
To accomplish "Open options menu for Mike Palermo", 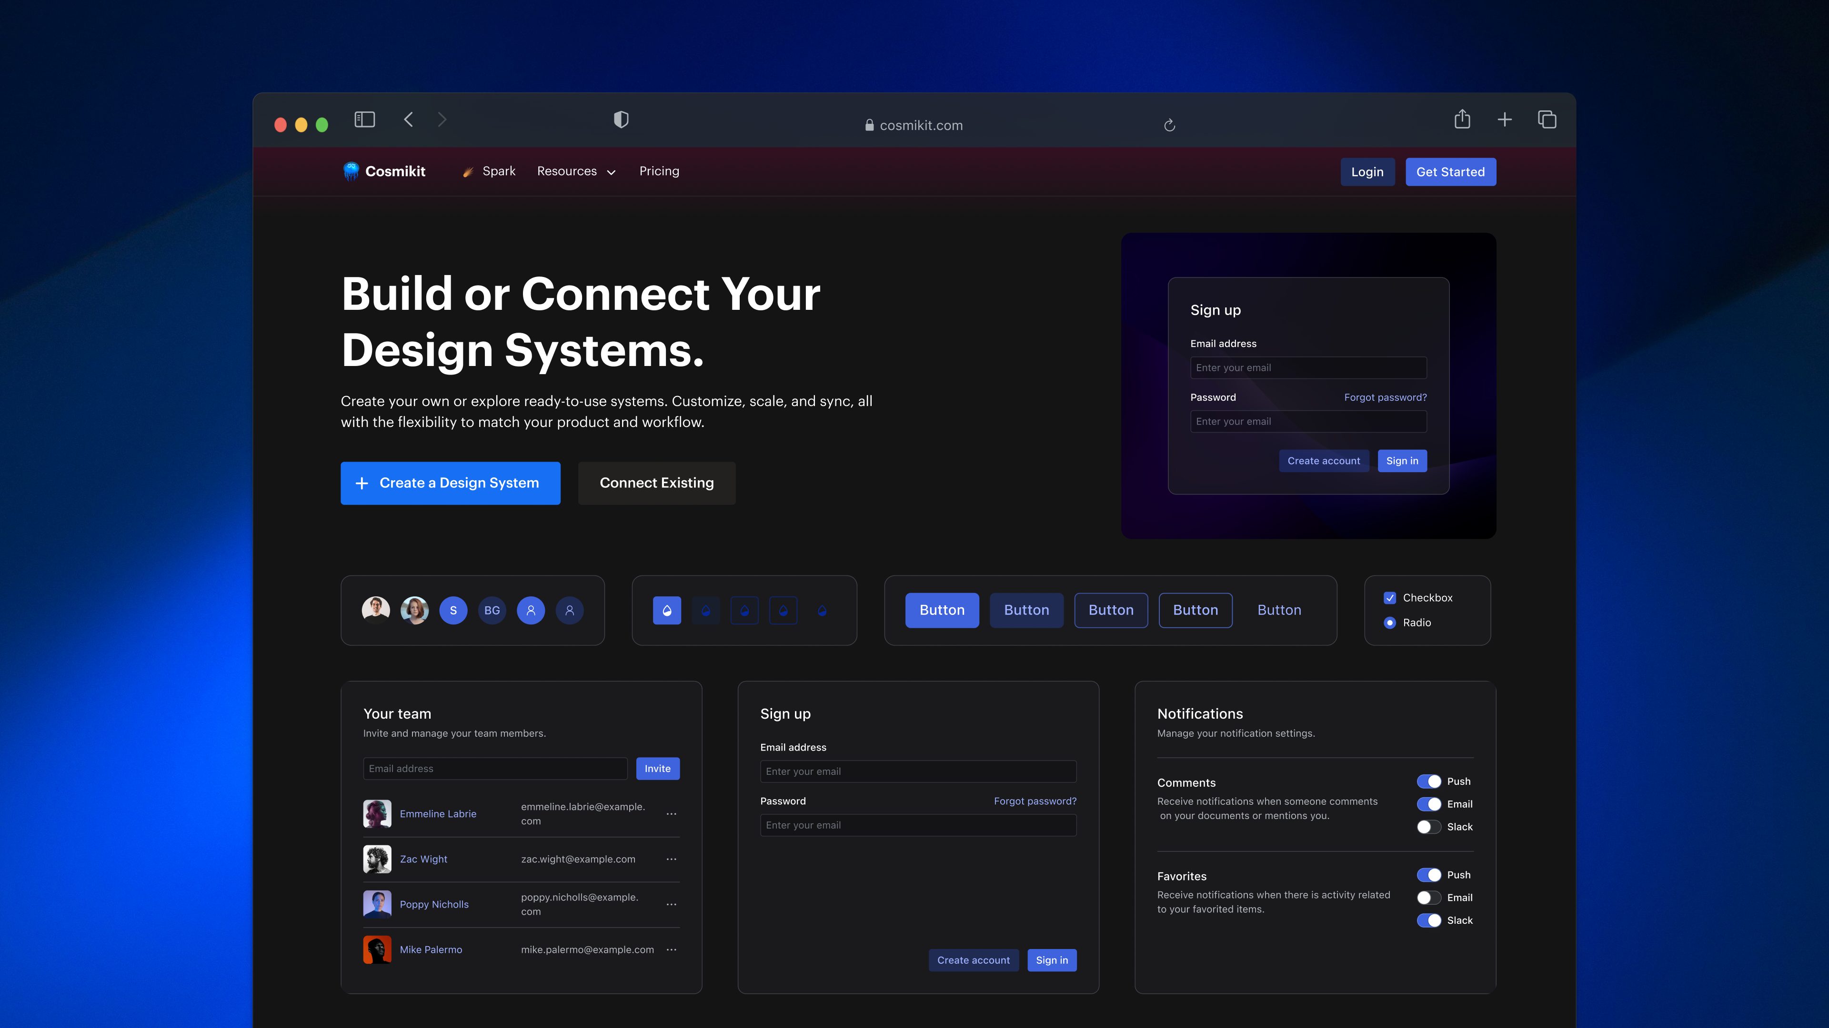I will coord(671,949).
